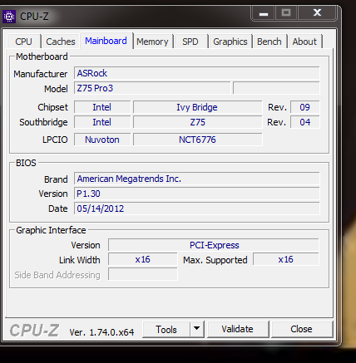356x363 pixels.
Task: Click the BIOS version P1.30 field
Action: tap(197, 194)
